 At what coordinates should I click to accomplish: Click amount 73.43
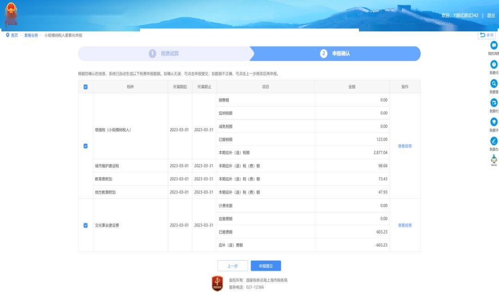[x=383, y=179]
